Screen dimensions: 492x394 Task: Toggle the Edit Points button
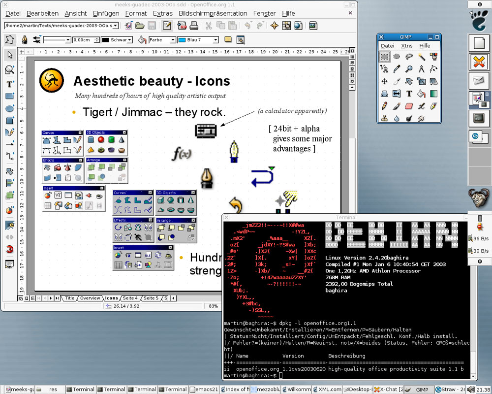(x=9, y=40)
